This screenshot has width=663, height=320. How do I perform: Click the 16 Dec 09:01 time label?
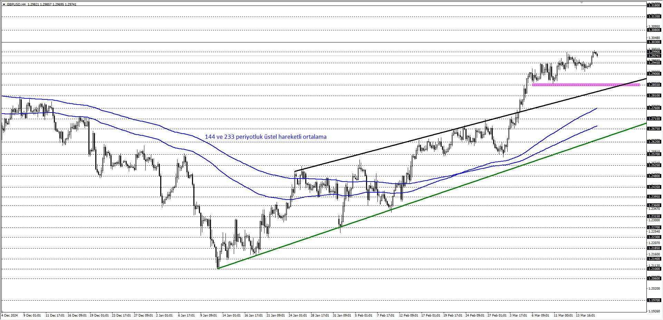[77, 316]
